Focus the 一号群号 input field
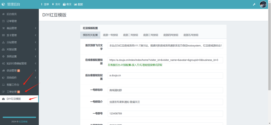Screen dimensions: 271x125 click(165, 114)
